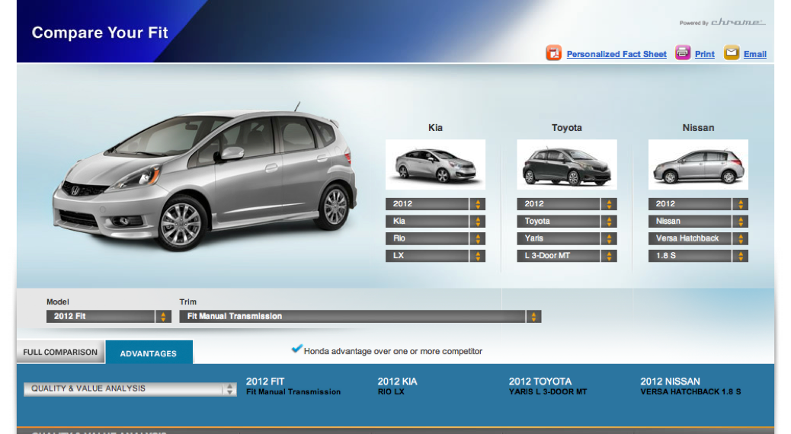Open the 2012 Fit model dropdown
The image size is (791, 434).
click(109, 317)
